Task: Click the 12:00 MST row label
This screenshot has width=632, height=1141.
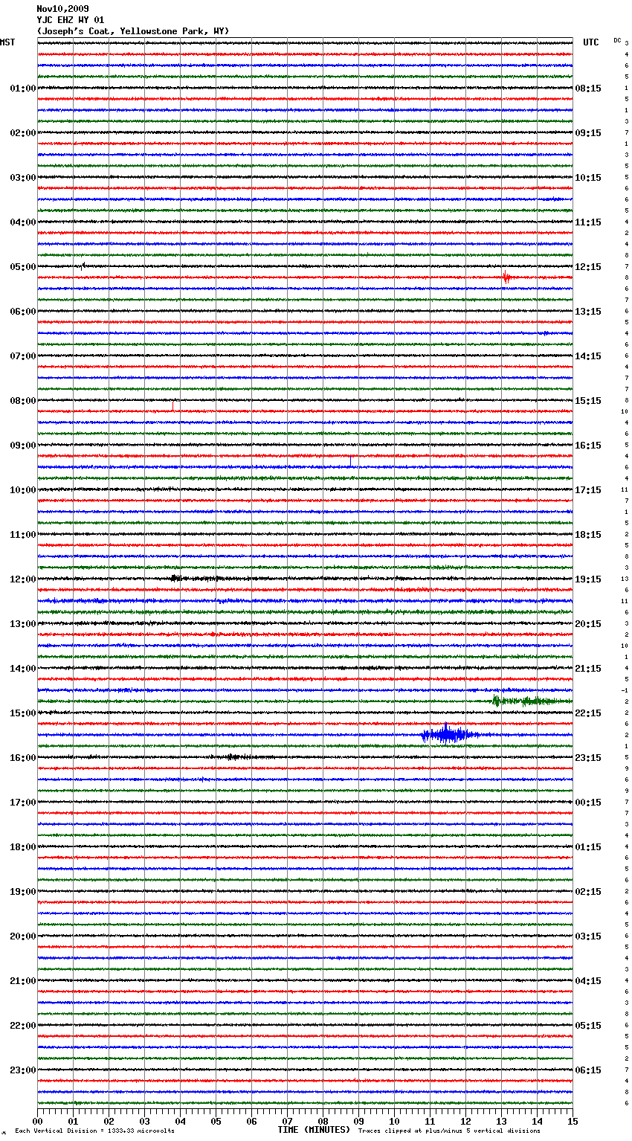Action: coord(23,579)
